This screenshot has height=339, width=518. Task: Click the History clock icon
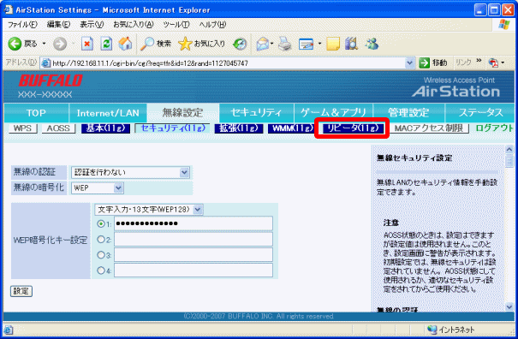[240, 44]
